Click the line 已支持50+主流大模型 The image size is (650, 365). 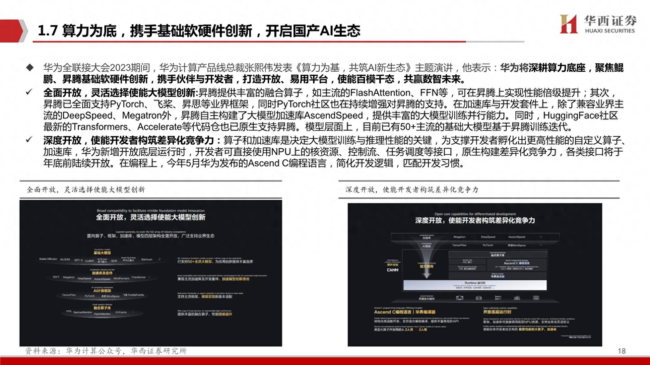point(215,262)
